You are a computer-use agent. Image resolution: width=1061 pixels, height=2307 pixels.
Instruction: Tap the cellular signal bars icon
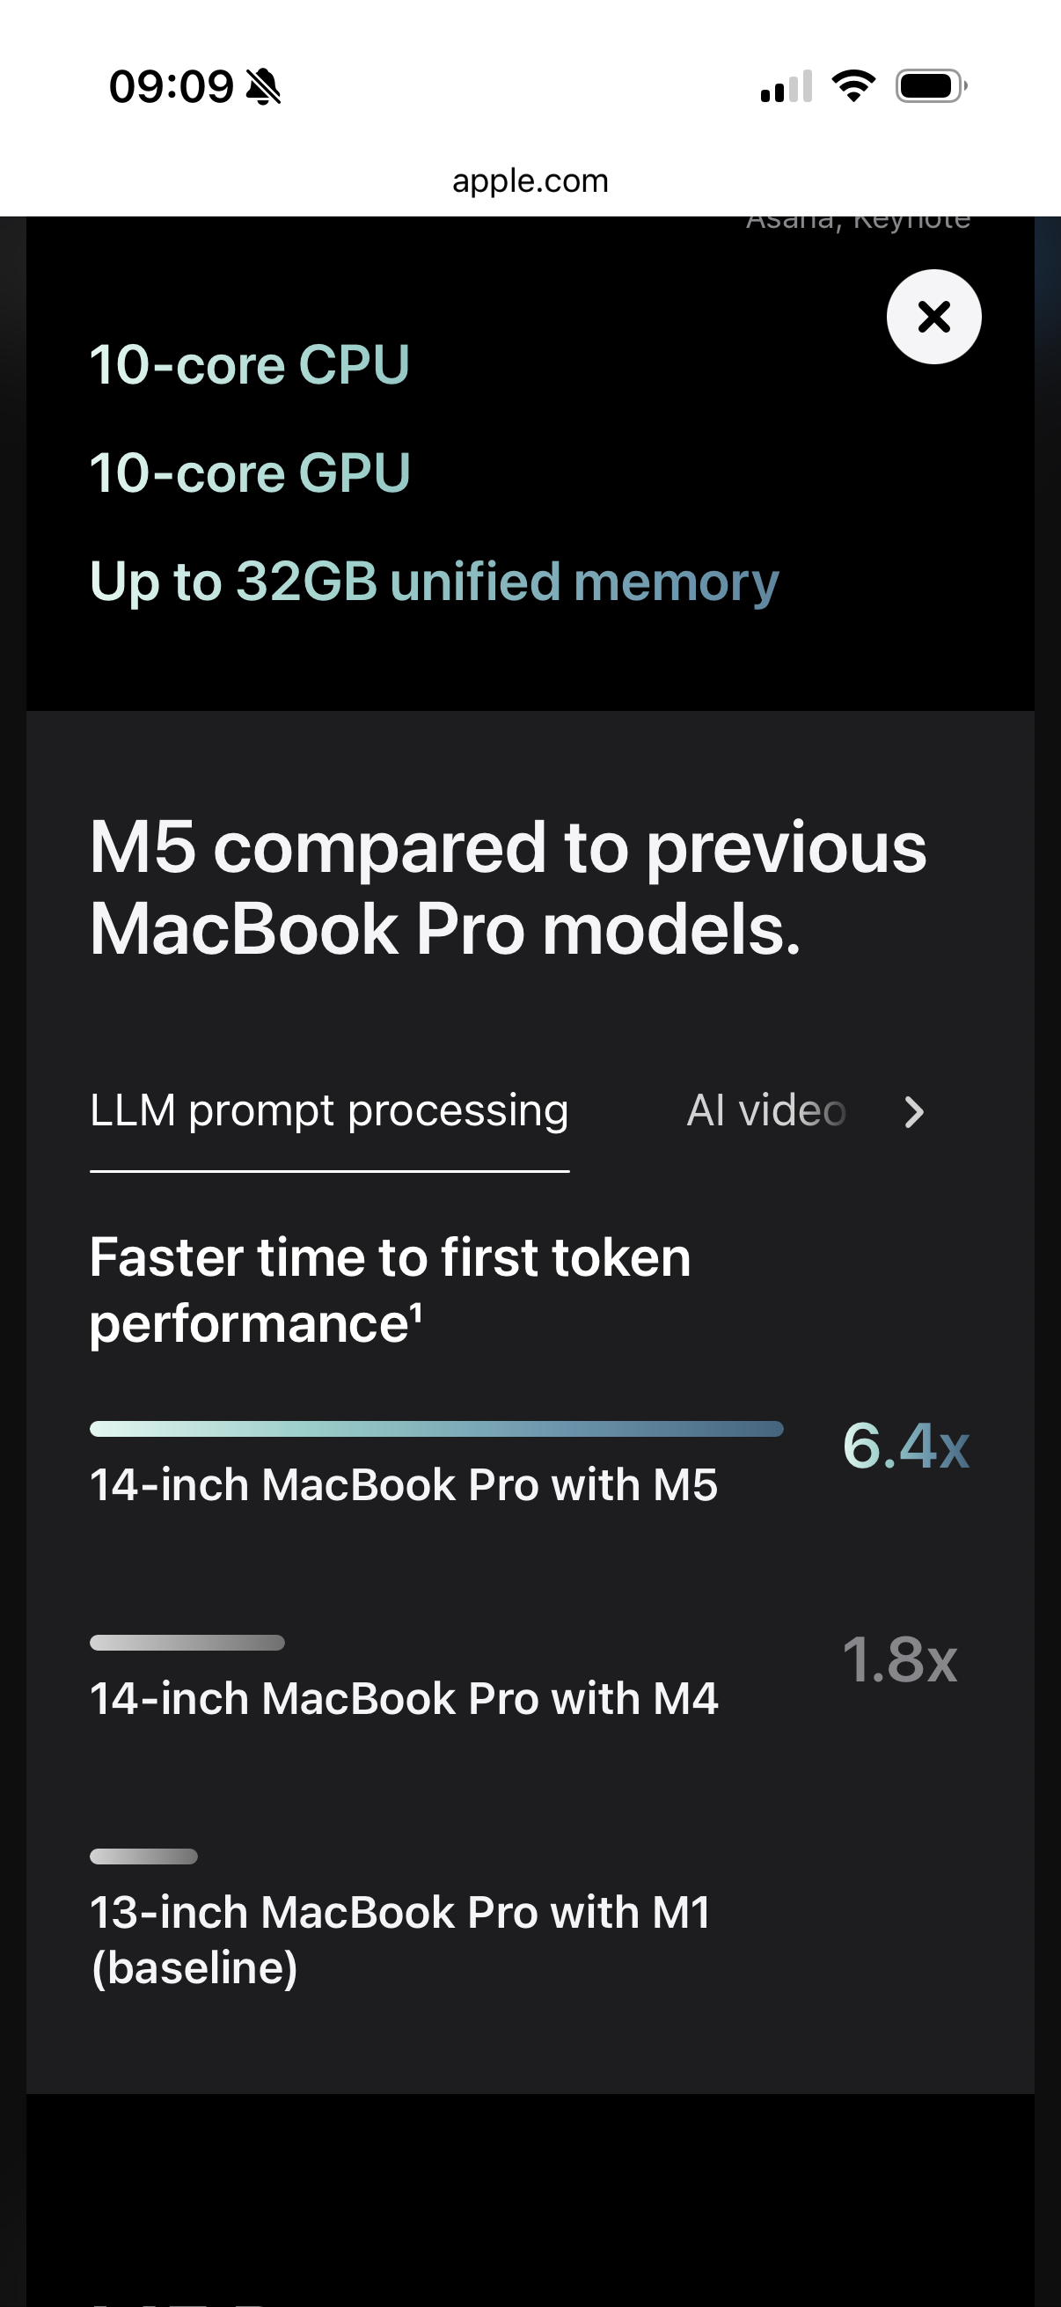787,87
